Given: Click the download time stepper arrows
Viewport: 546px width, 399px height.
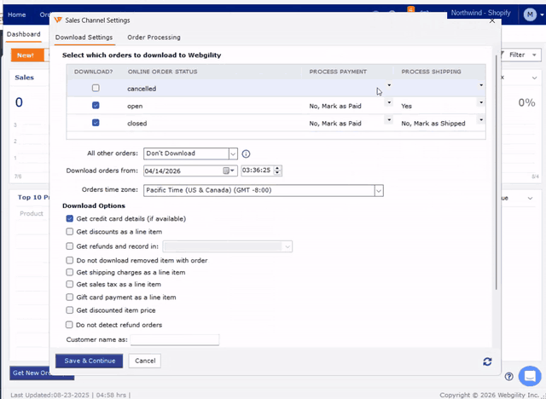Looking at the screenshot, I should 277,171.
